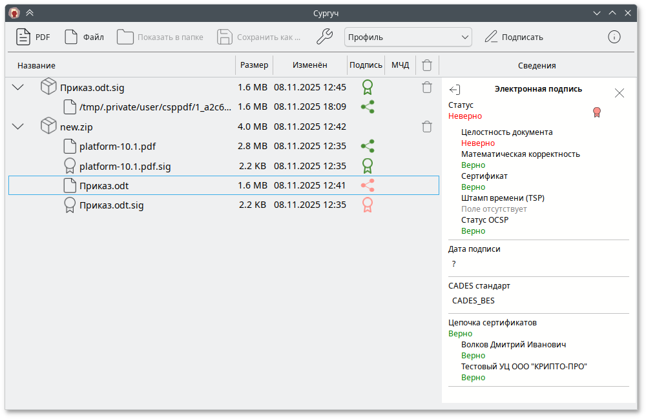The image size is (646, 419).
Task: Open settings with the wrench icon
Action: tap(324, 37)
